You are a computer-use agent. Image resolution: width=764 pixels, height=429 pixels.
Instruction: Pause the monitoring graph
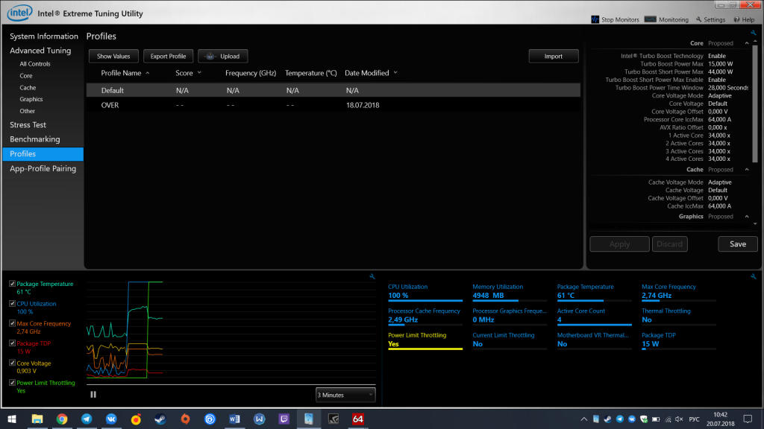[93, 395]
